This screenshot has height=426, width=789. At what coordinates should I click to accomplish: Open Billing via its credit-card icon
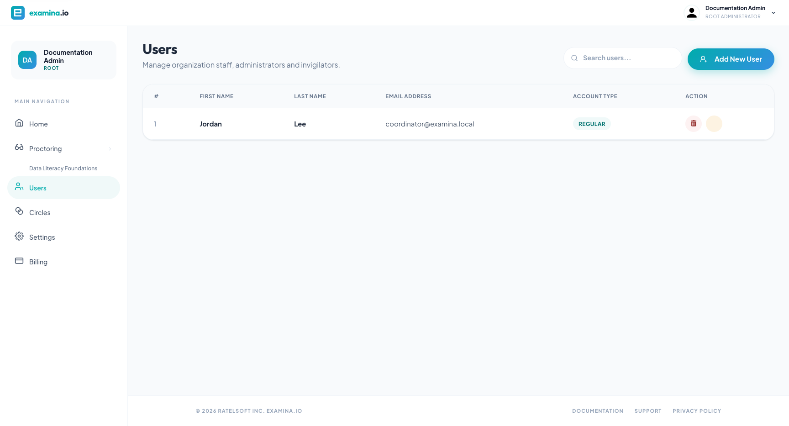tap(19, 261)
